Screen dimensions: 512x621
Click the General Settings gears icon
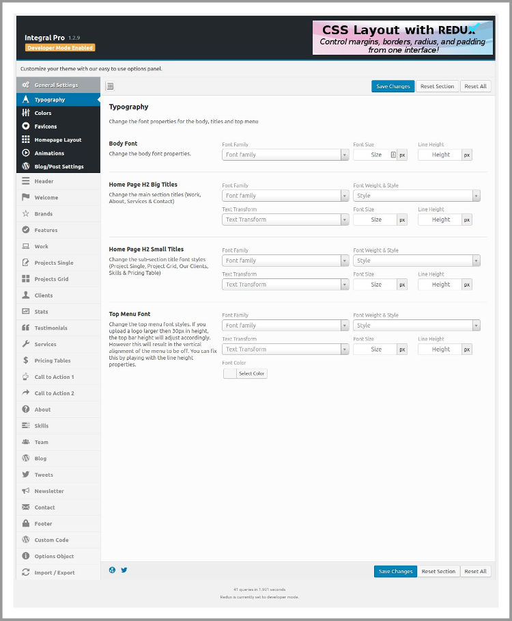point(26,85)
